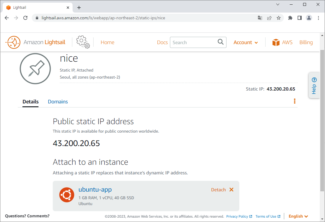The width and height of the screenshot is (325, 222).
Task: Click the static IP pushpin icon
Action: click(x=35, y=69)
